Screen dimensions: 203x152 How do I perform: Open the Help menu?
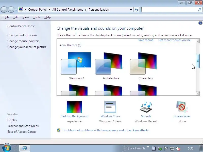(x=47, y=17)
